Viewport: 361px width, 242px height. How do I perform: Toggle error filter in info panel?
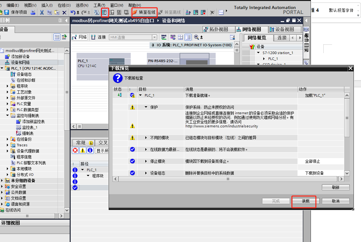[x=75, y=150]
